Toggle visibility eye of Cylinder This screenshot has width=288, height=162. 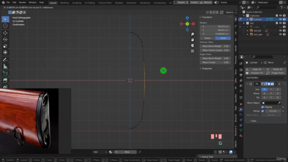tap(280, 19)
